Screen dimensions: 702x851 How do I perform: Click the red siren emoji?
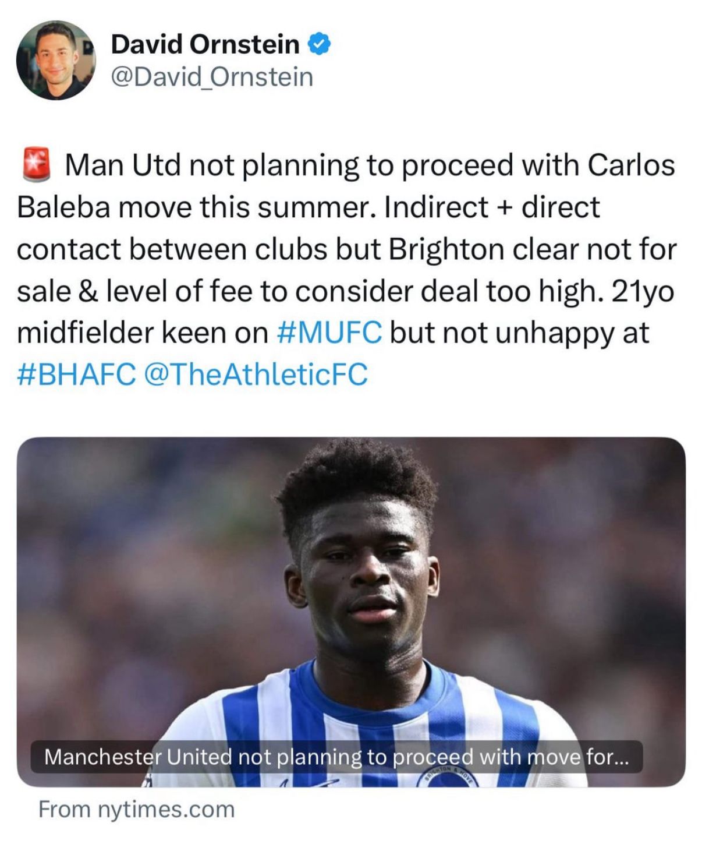(x=36, y=164)
